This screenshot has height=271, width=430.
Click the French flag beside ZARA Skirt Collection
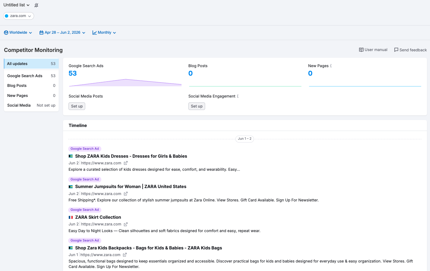click(x=71, y=217)
